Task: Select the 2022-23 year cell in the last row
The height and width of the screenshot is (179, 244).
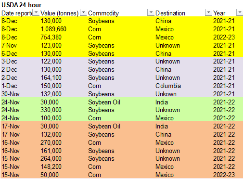Action: pos(224,175)
